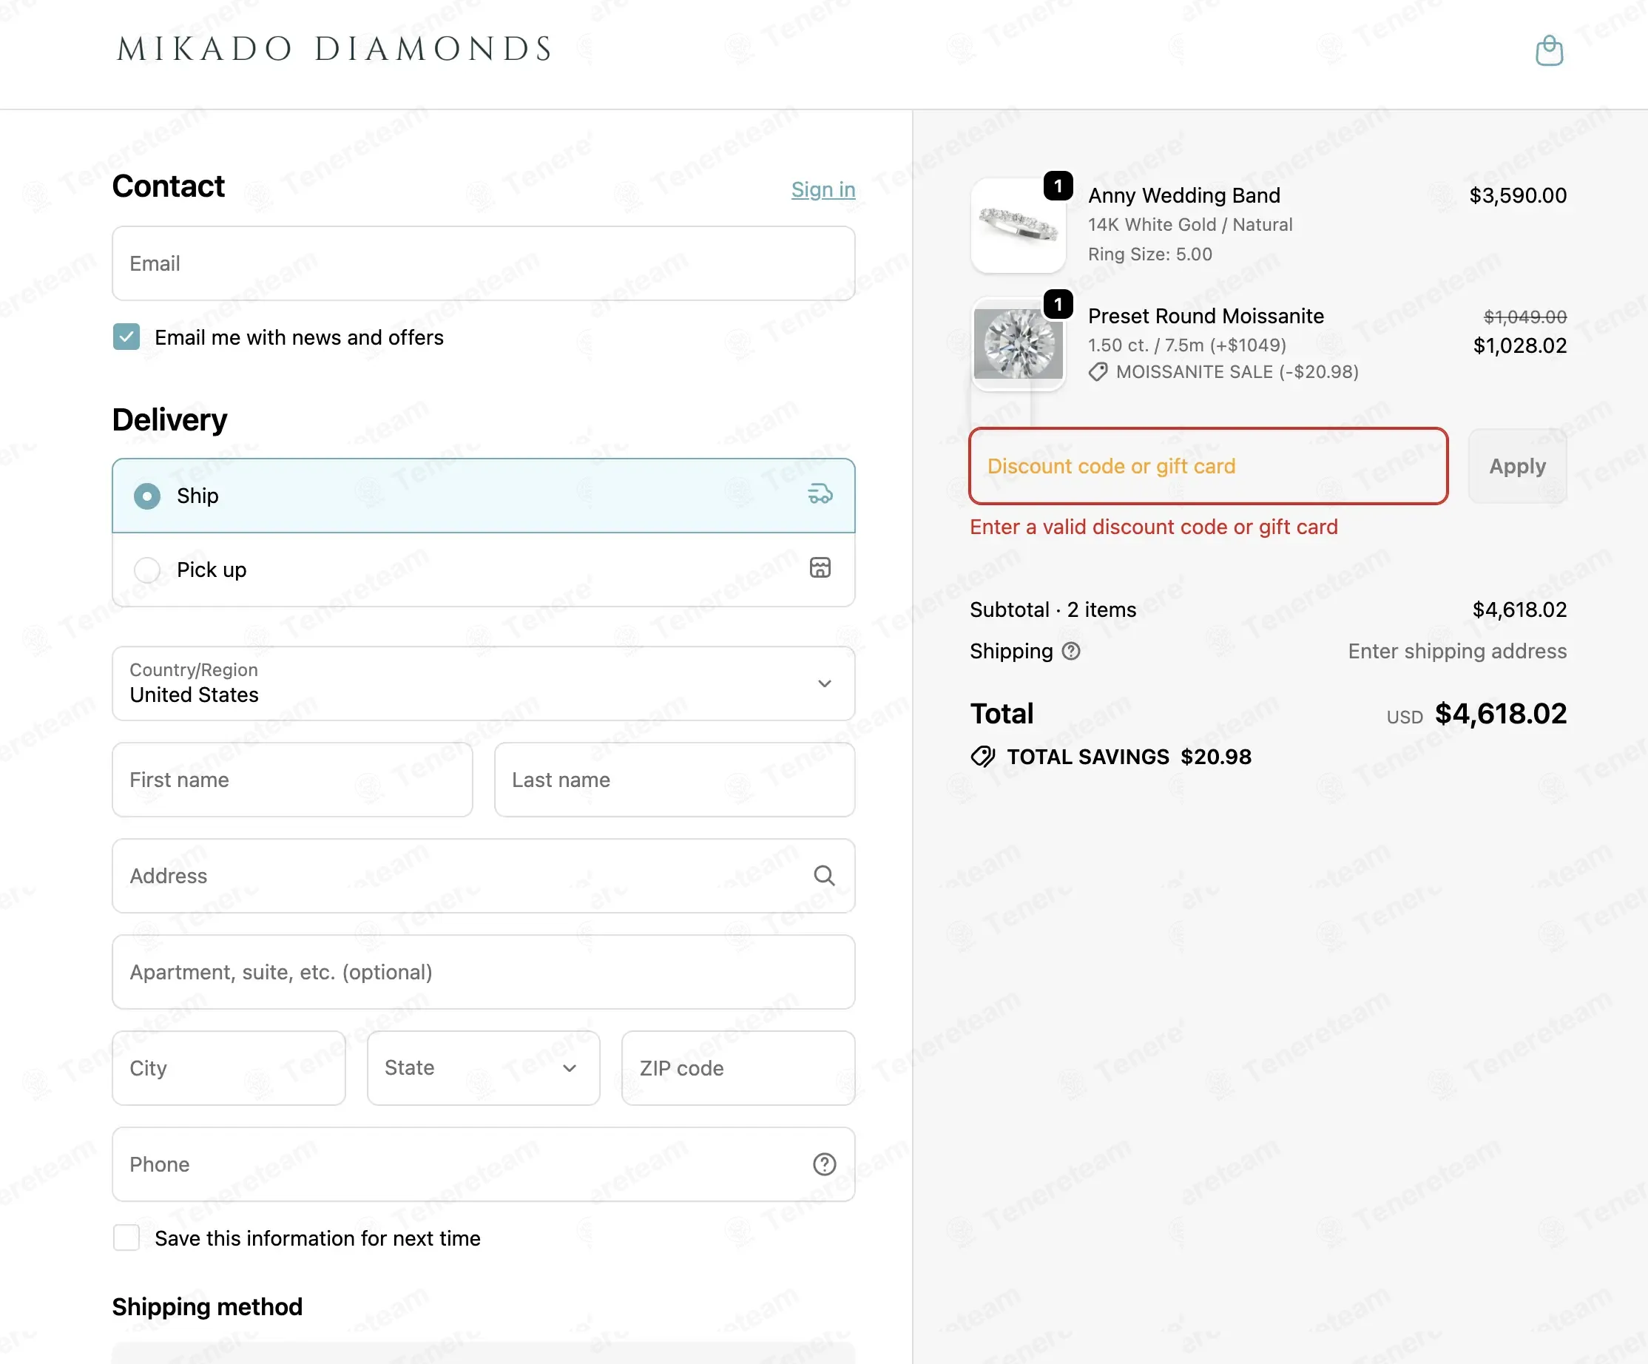Focus the First name field
Image resolution: width=1648 pixels, height=1364 pixels.
[292, 780]
